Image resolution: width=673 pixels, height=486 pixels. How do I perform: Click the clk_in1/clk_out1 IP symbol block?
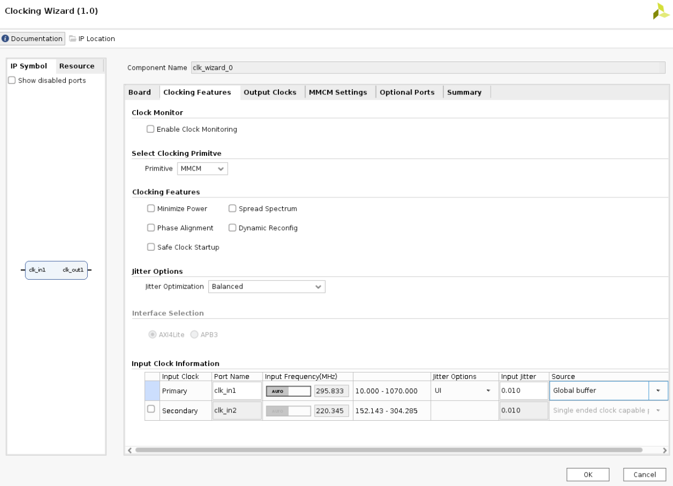tap(56, 270)
